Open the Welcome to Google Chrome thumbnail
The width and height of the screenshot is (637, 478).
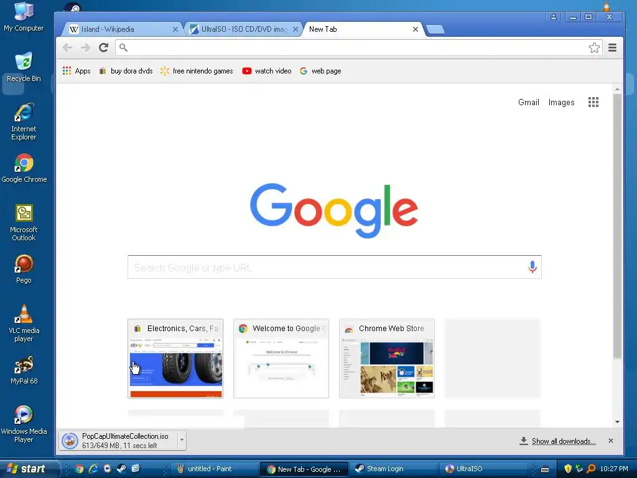pyautogui.click(x=281, y=358)
